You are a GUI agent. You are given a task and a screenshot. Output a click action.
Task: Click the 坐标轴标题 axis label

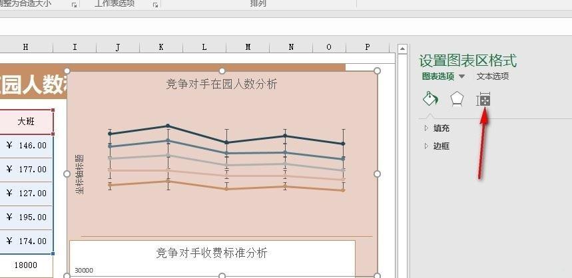79,174
